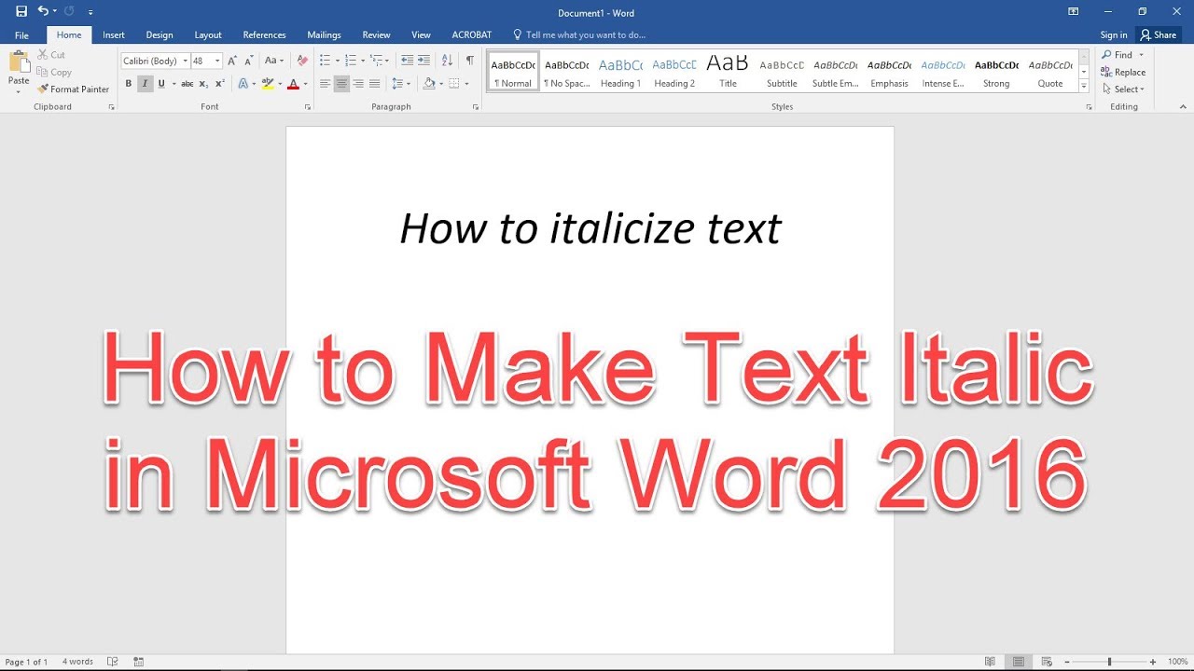Switch to the References tab

tap(265, 35)
